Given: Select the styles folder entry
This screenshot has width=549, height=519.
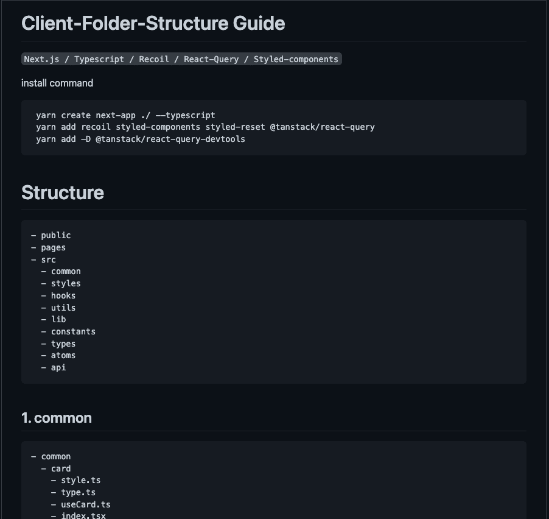Looking at the screenshot, I should [x=65, y=283].
